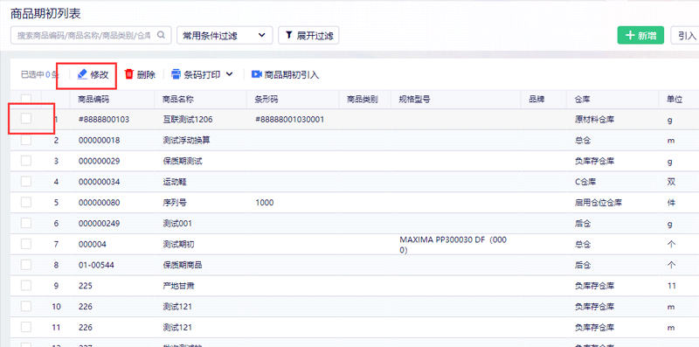Click the 启用仓位仓库 cell
699x347 pixels.
pyautogui.click(x=599, y=203)
